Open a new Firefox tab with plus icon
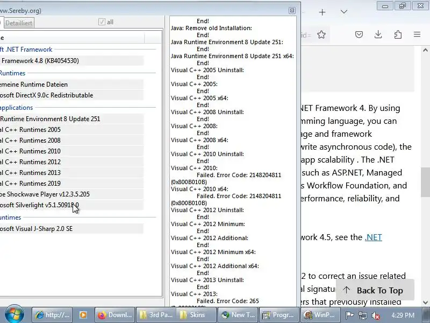430x323 pixels. coord(322,12)
